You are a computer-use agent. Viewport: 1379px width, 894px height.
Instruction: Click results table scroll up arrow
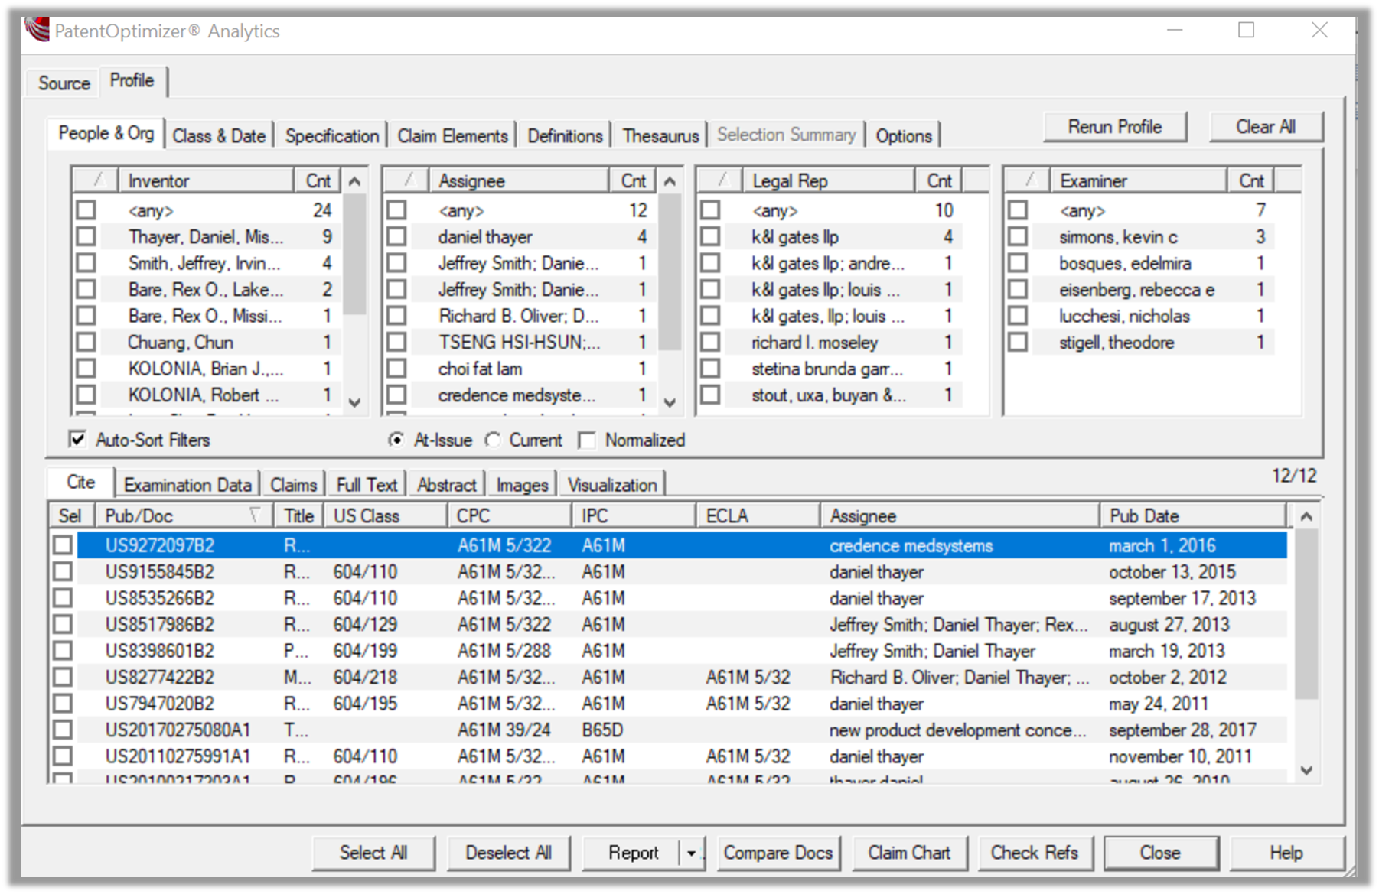pos(1306,516)
